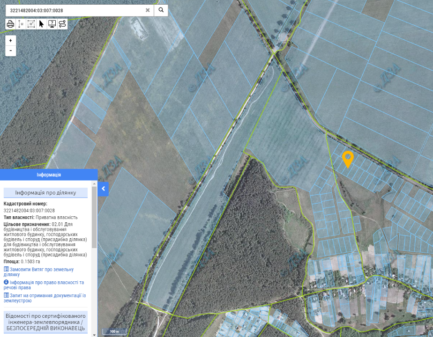Click the info panel scrollbar thumb

coord(95,217)
